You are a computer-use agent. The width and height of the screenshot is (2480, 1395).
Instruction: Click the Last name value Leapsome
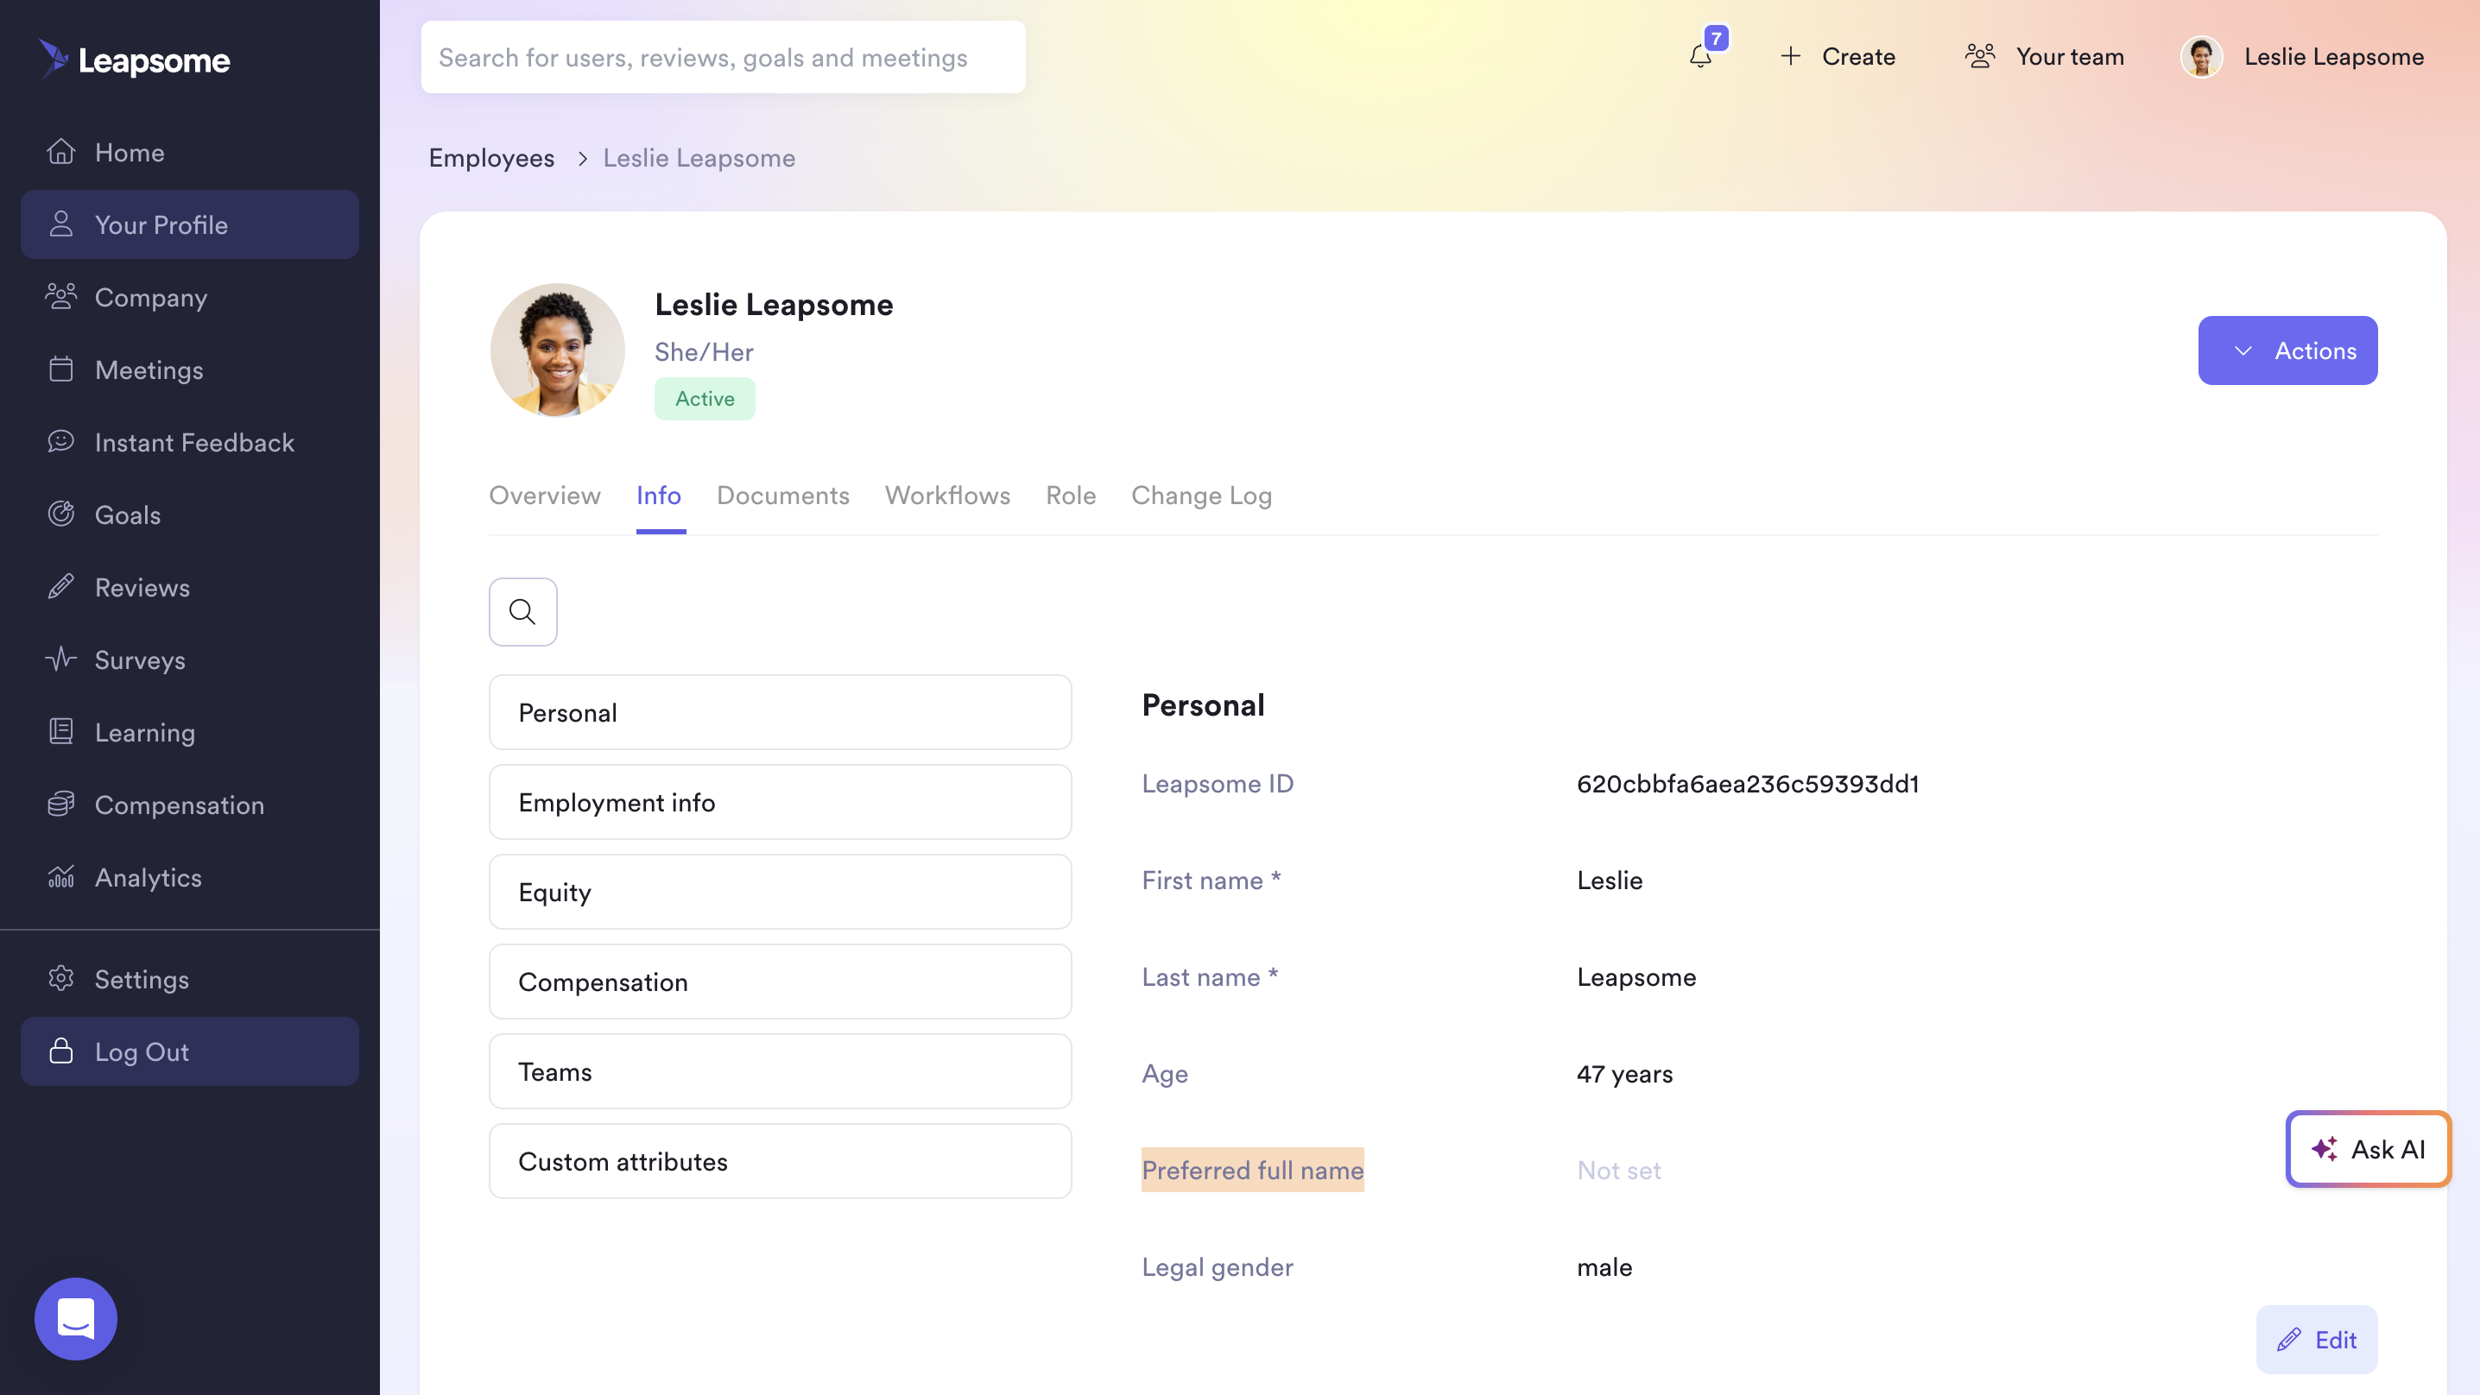pyautogui.click(x=1636, y=977)
